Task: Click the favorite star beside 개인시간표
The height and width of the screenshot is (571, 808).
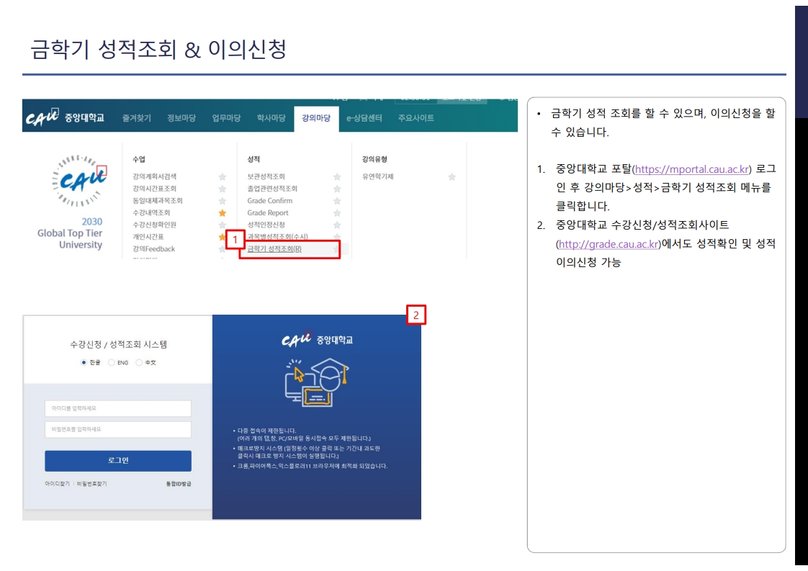Action: [x=222, y=238]
